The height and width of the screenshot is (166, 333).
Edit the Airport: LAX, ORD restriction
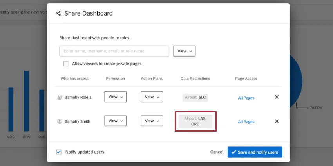click(x=195, y=121)
